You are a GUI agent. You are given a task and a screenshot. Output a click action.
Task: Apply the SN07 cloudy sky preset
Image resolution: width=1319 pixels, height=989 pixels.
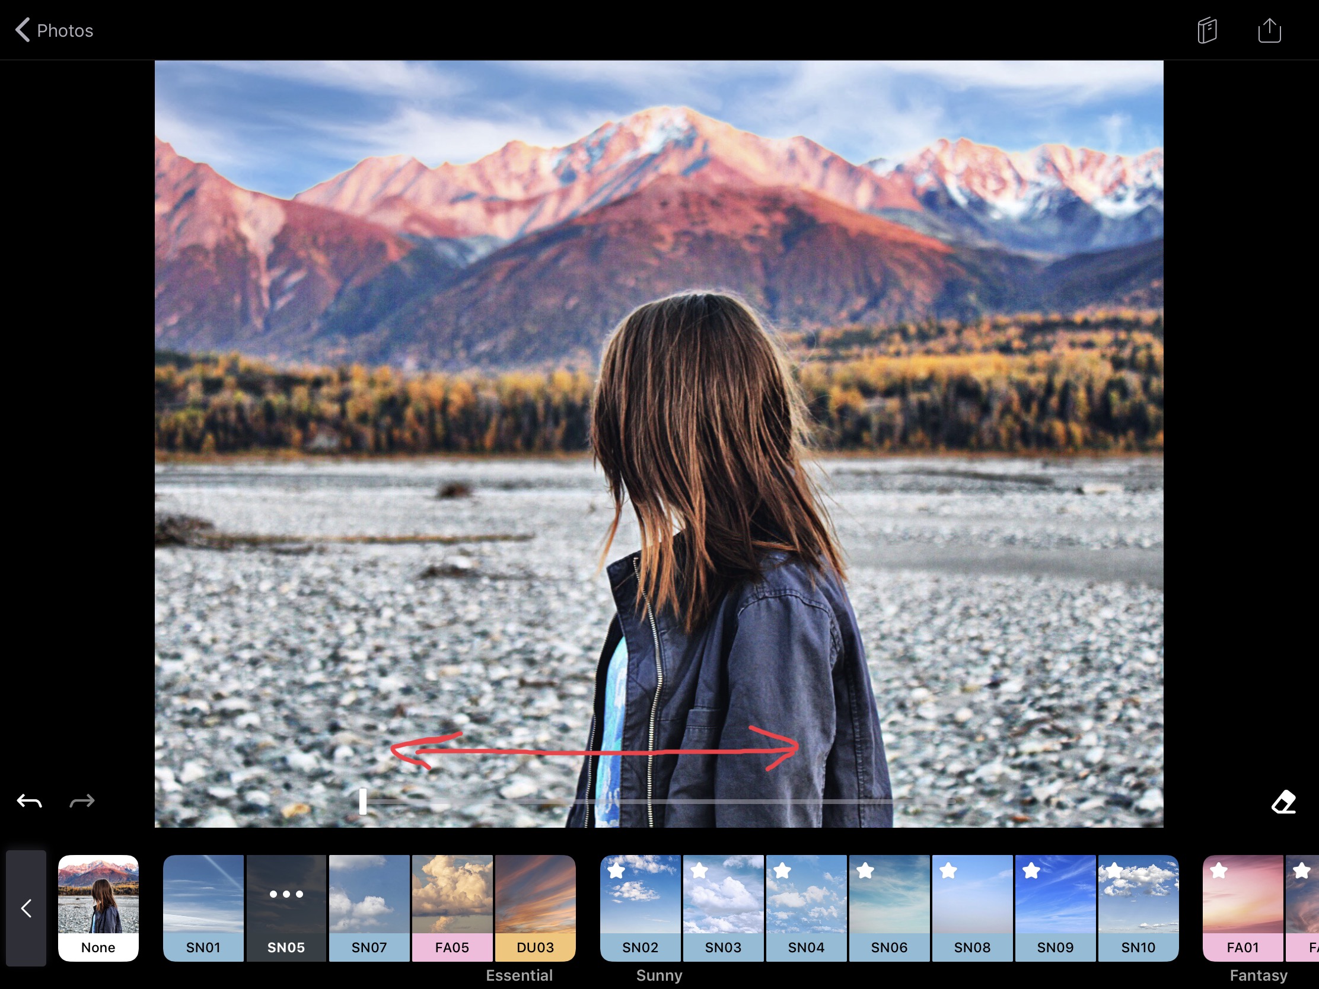[x=369, y=907]
